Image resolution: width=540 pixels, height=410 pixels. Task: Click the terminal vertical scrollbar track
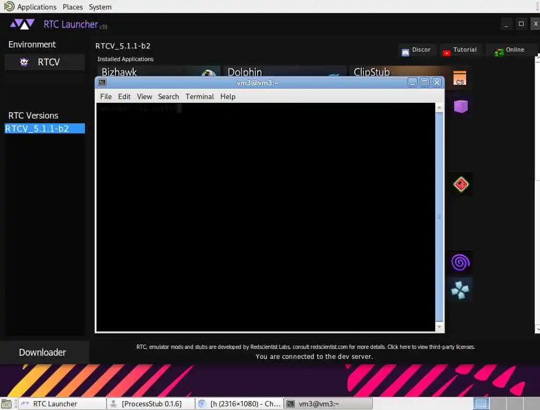tap(439, 217)
